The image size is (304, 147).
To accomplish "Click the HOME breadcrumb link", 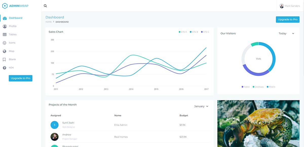I will (49, 22).
